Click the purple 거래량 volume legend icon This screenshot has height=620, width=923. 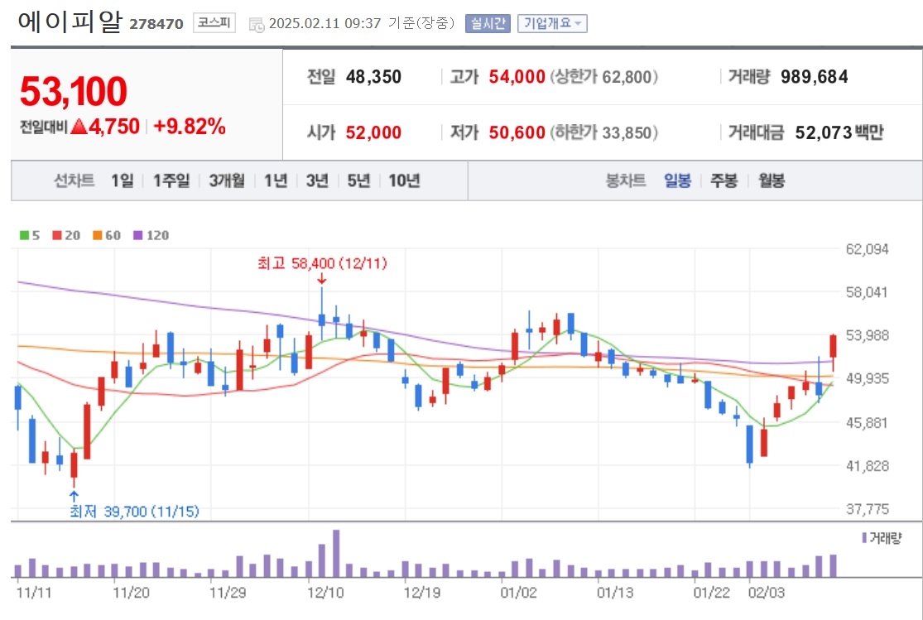(864, 537)
